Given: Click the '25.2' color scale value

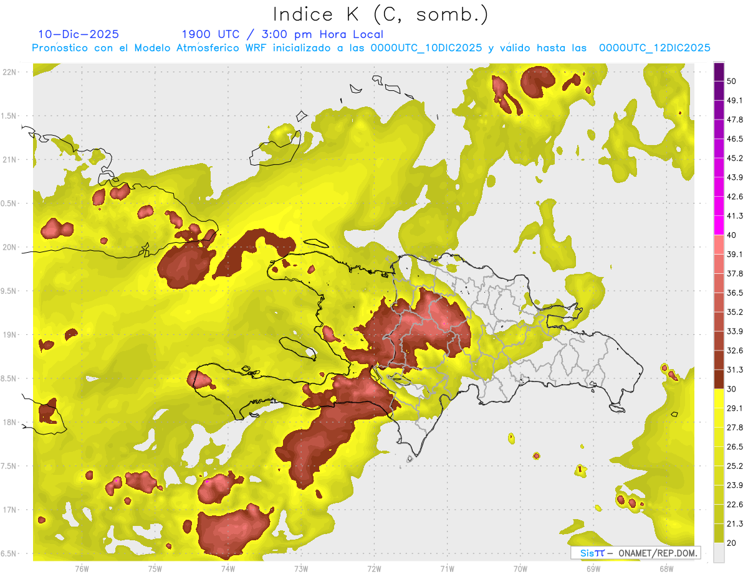Looking at the screenshot, I should coord(735,466).
